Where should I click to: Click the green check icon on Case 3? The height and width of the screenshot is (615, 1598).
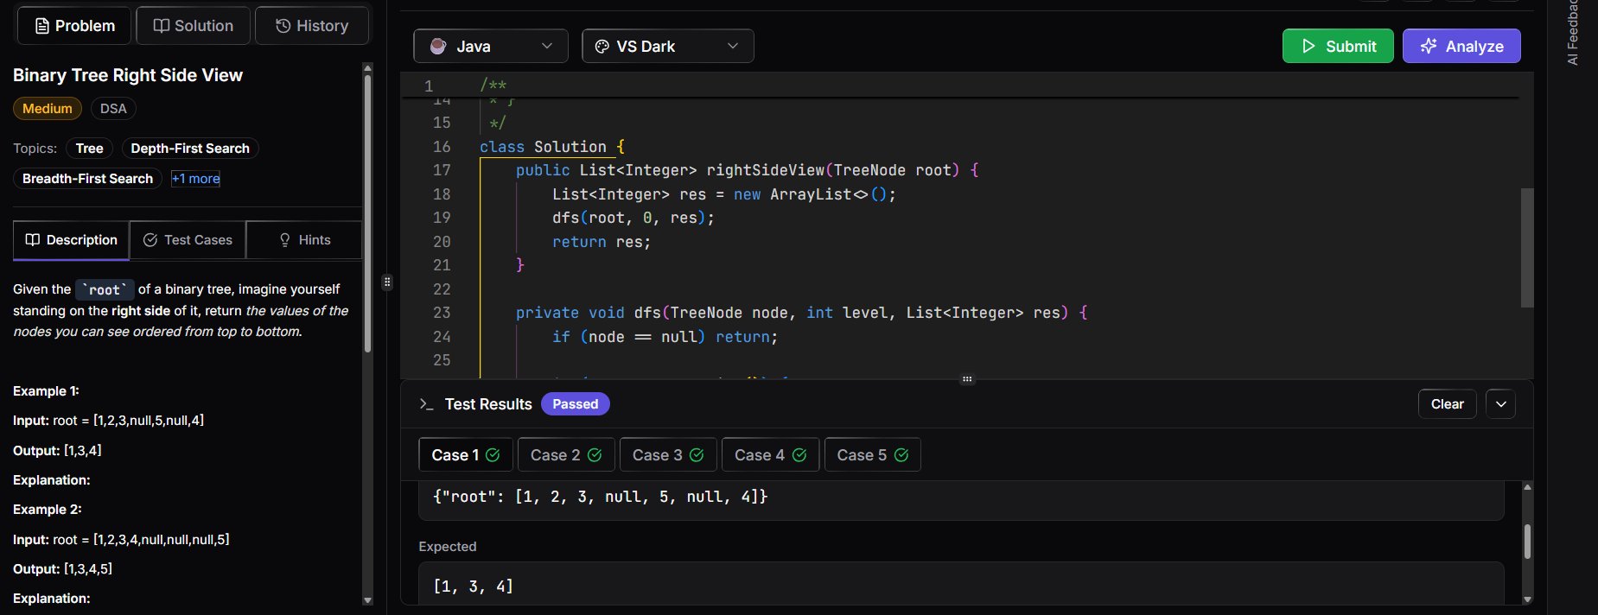tap(697, 455)
